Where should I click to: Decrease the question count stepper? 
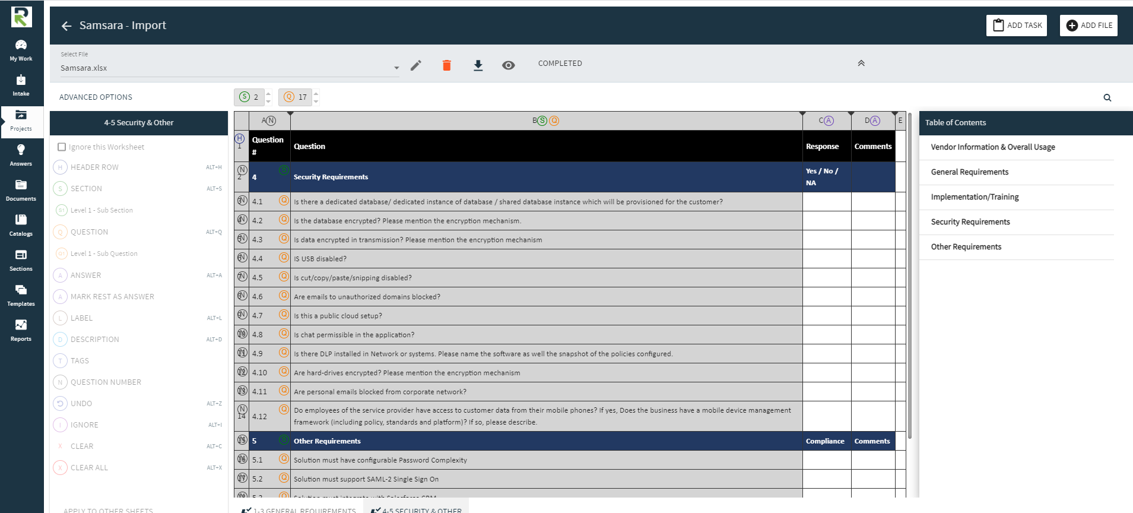pyautogui.click(x=316, y=102)
